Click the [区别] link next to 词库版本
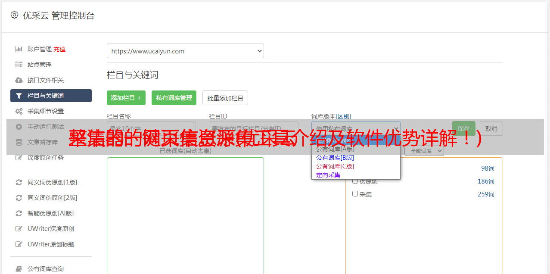Viewport: 550px width, 274px height. [x=344, y=116]
